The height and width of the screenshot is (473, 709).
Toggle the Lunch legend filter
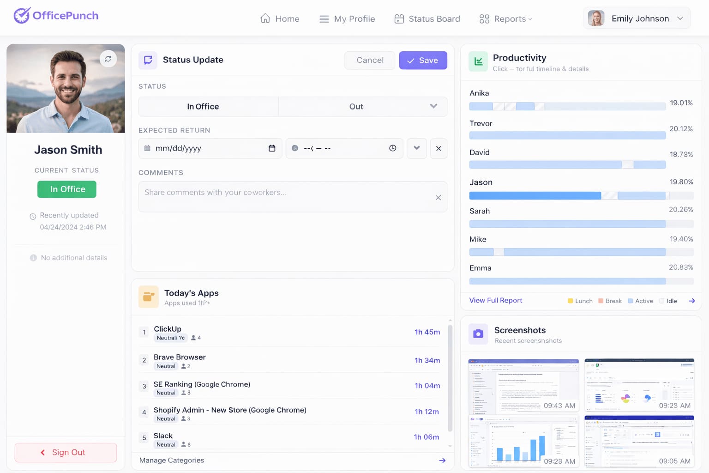click(x=580, y=301)
